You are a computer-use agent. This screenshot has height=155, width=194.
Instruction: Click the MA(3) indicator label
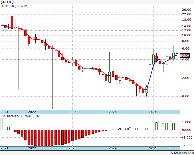coord(15,6)
